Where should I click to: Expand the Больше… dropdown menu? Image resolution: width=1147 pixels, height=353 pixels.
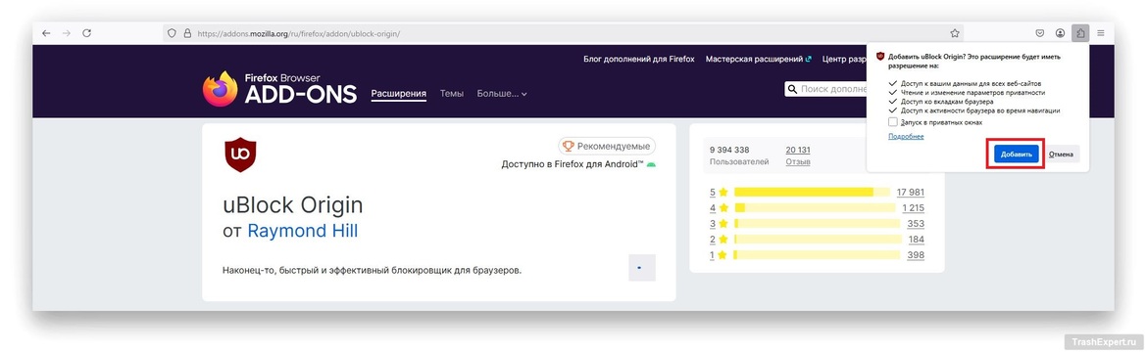502,93
